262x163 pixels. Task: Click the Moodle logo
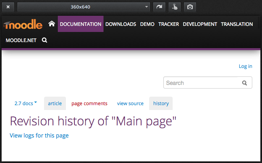point(23,24)
